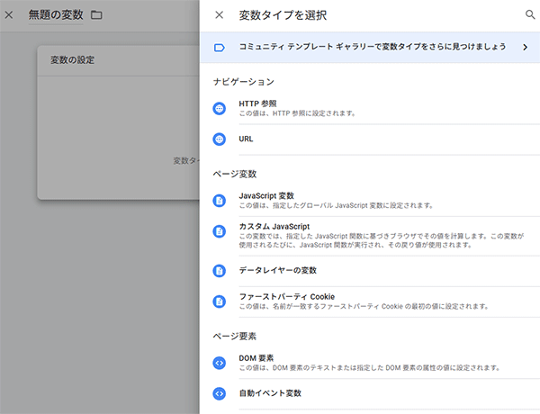
Task: Click the ファーストパーティ Cookie description text
Action: point(364,306)
